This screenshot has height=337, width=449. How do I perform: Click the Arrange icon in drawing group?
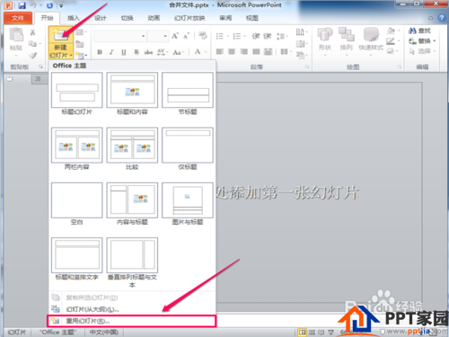pyautogui.click(x=347, y=34)
